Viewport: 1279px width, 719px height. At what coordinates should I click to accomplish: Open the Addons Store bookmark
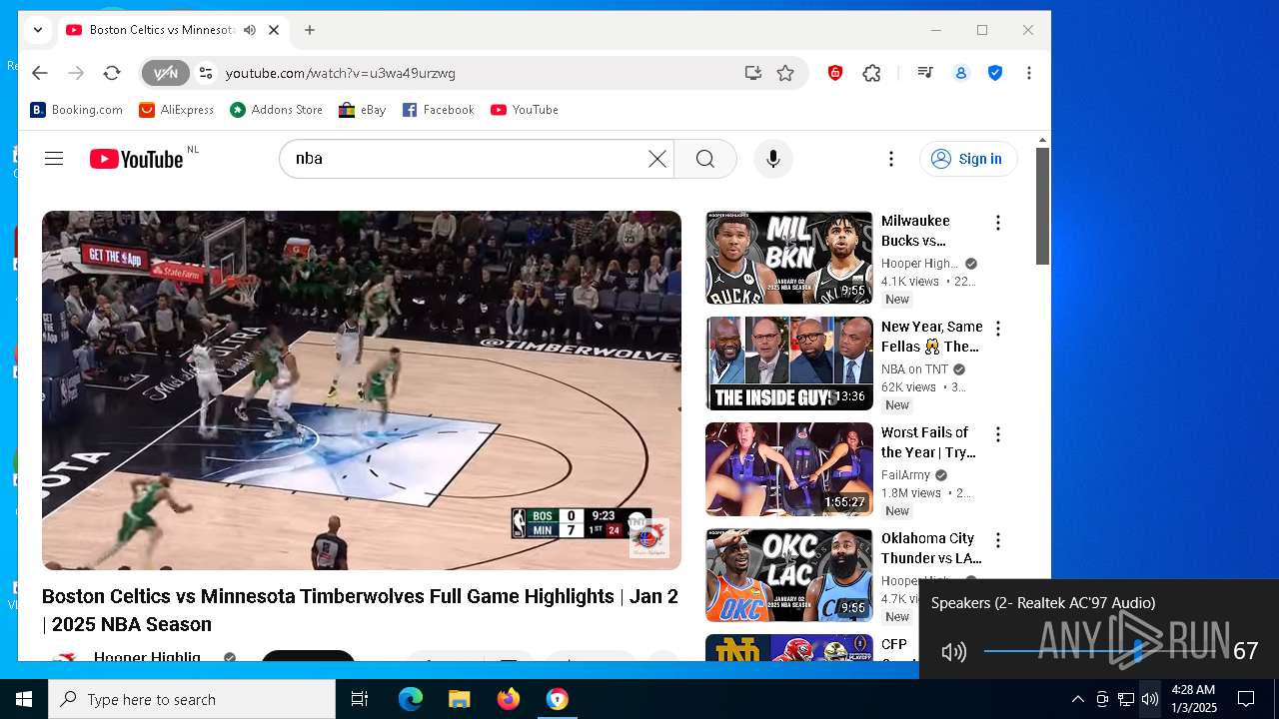coord(277,110)
